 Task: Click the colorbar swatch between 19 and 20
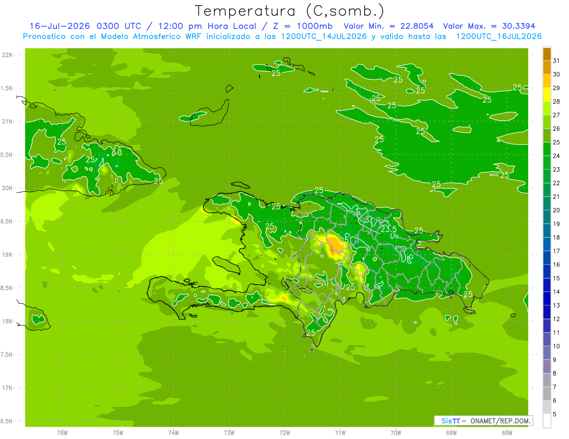coord(547,217)
